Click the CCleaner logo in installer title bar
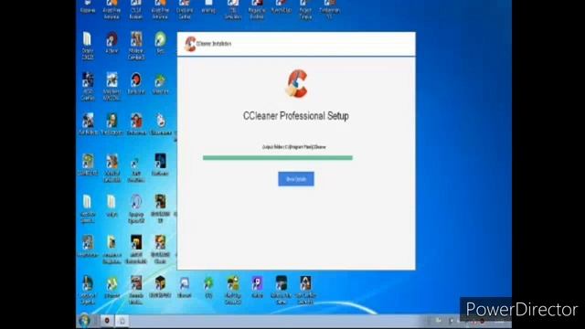 tap(190, 44)
